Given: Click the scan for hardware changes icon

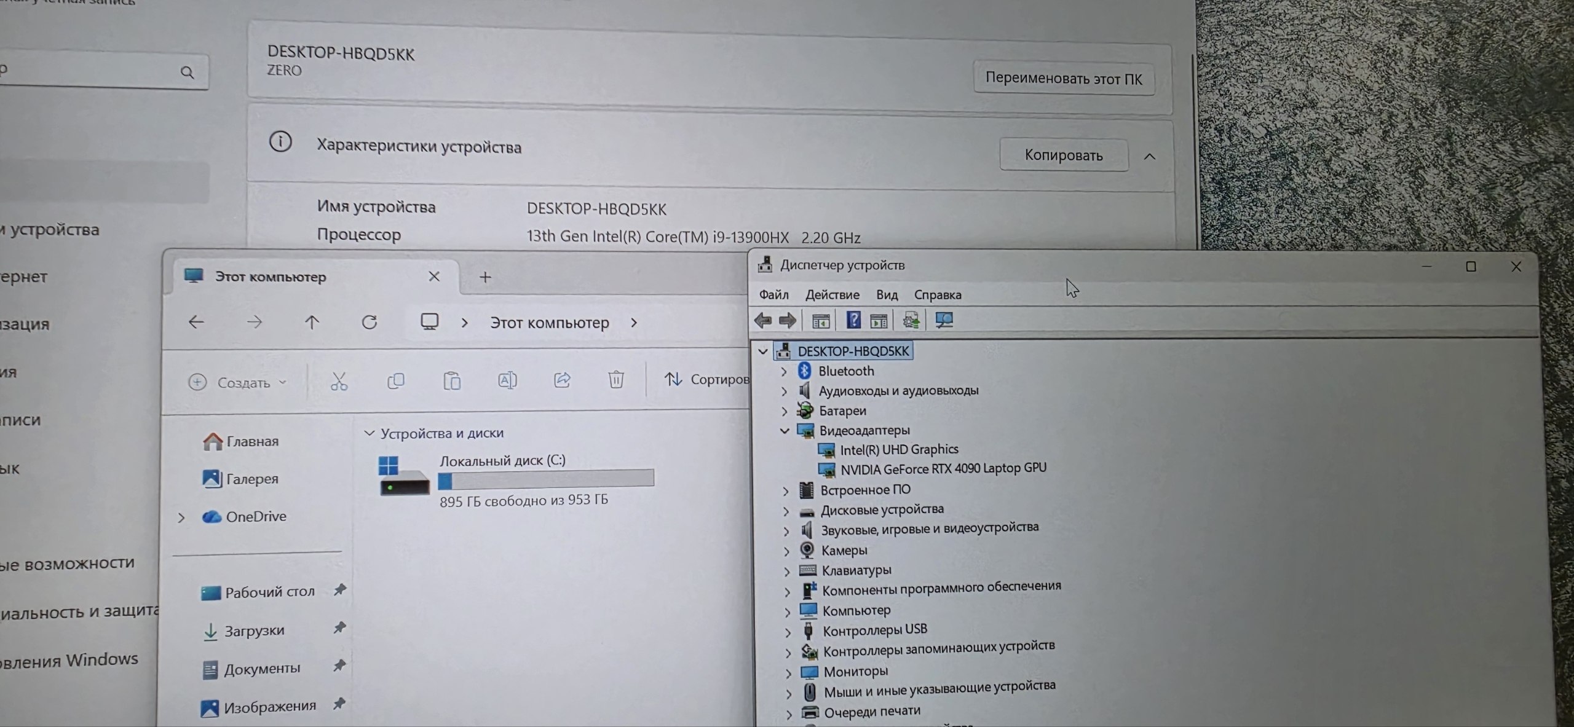Looking at the screenshot, I should pos(944,320).
